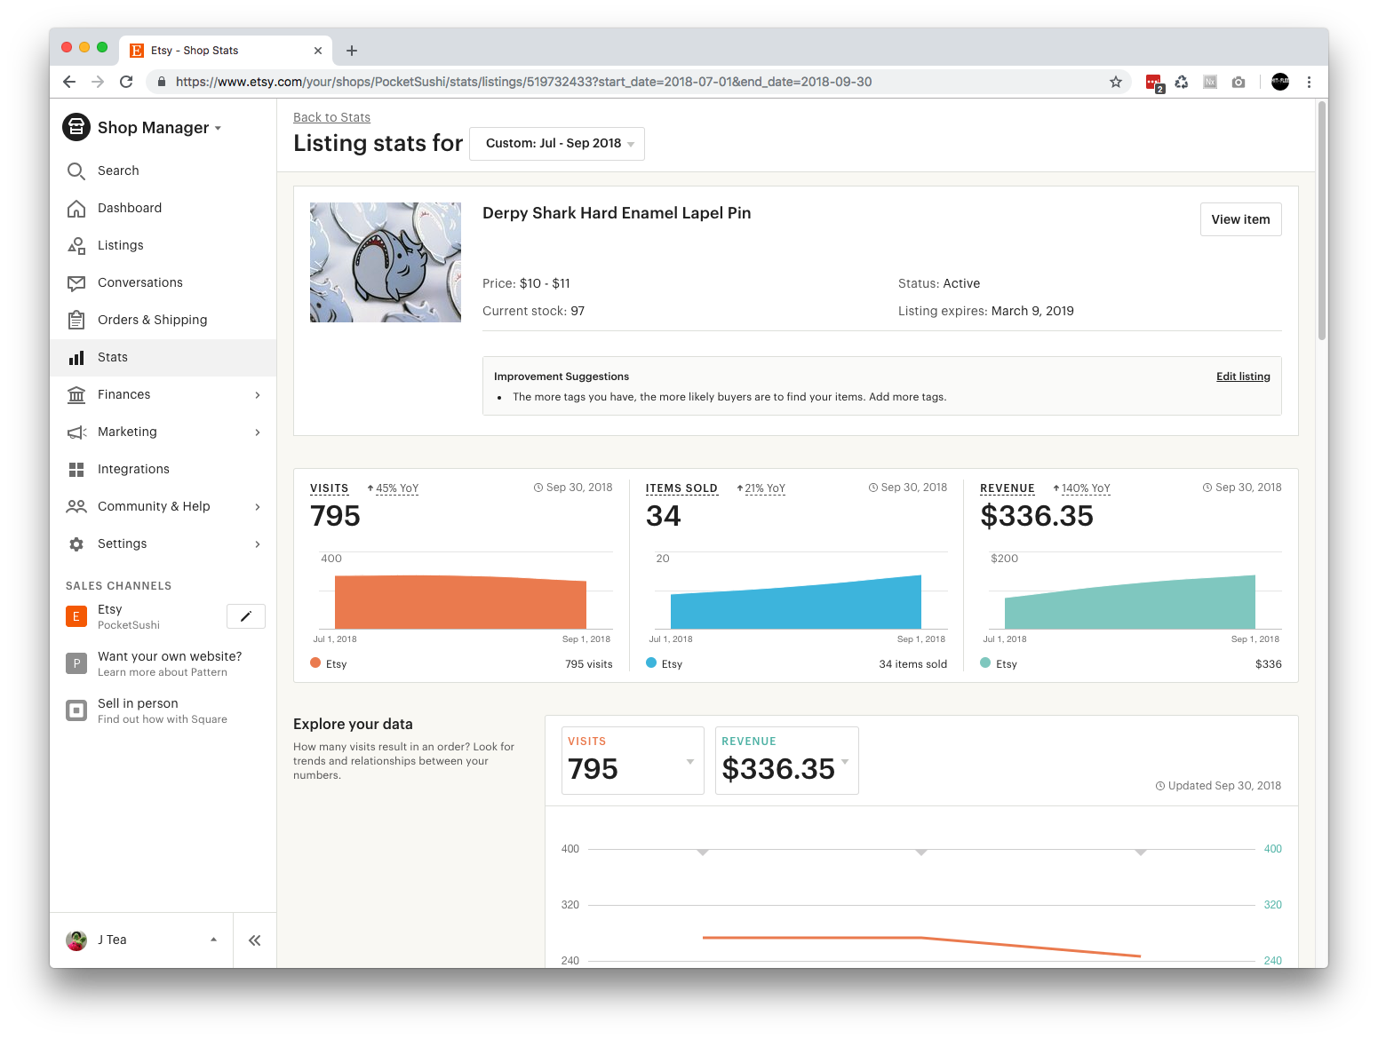
Task: Click the Square sell-in-person icon
Action: [x=76, y=710]
